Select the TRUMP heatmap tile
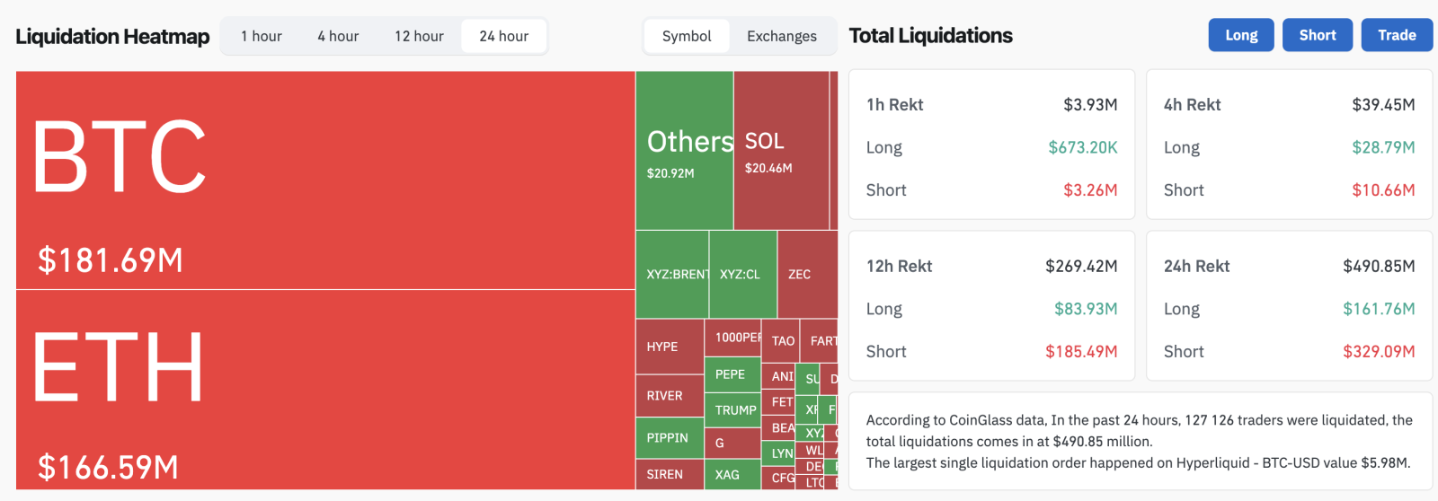 click(732, 410)
